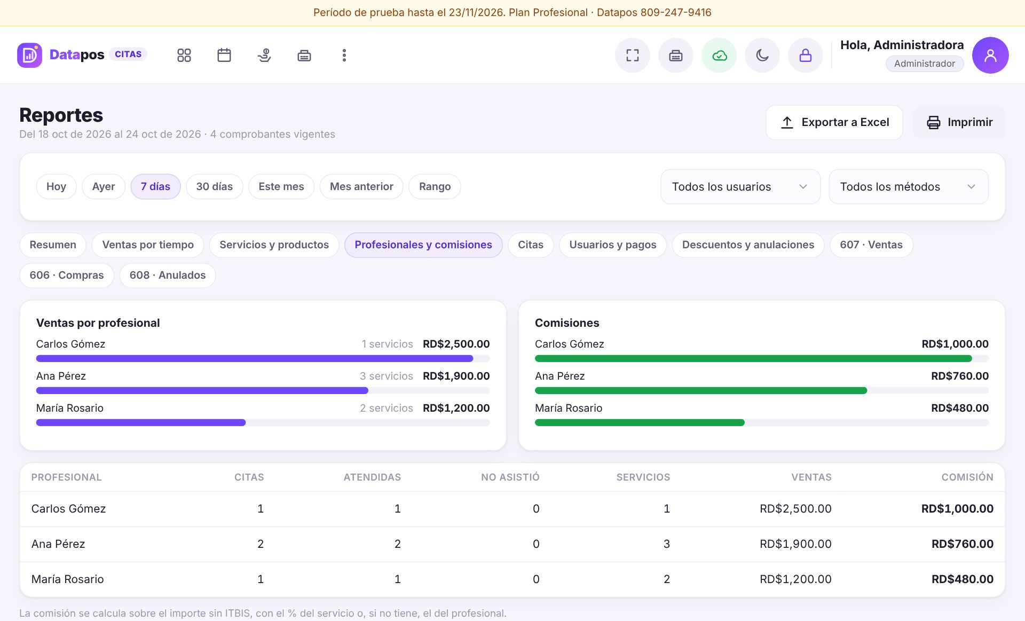Click the Datapos logo
Image resolution: width=1025 pixels, height=621 pixels.
coord(61,55)
